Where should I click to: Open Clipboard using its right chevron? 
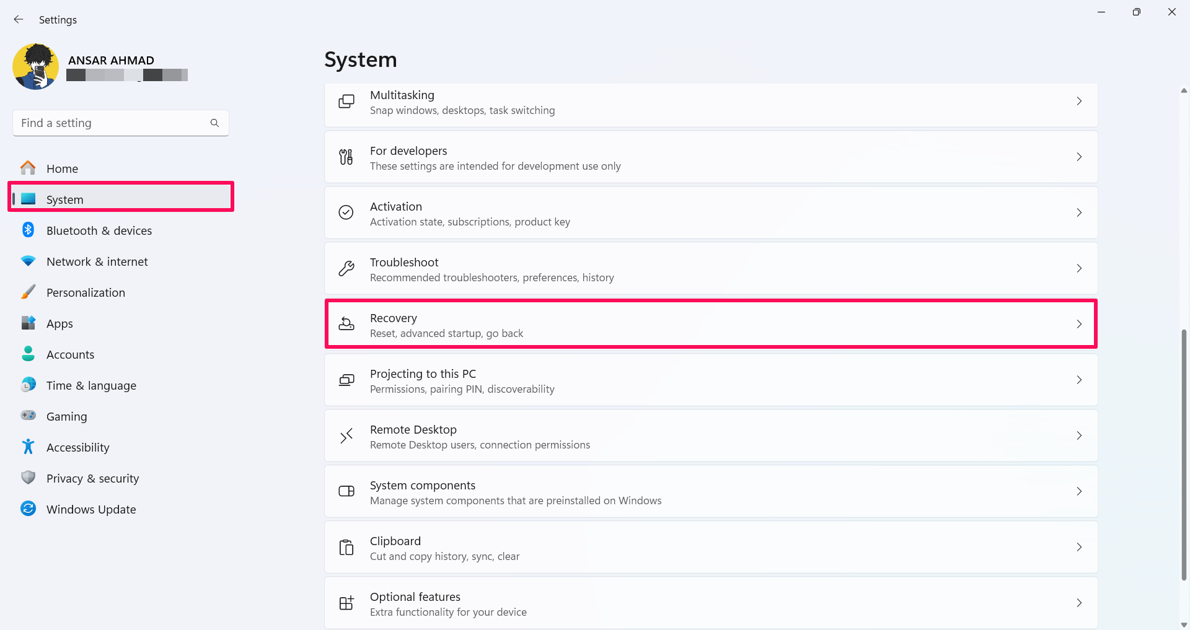pyautogui.click(x=1079, y=547)
